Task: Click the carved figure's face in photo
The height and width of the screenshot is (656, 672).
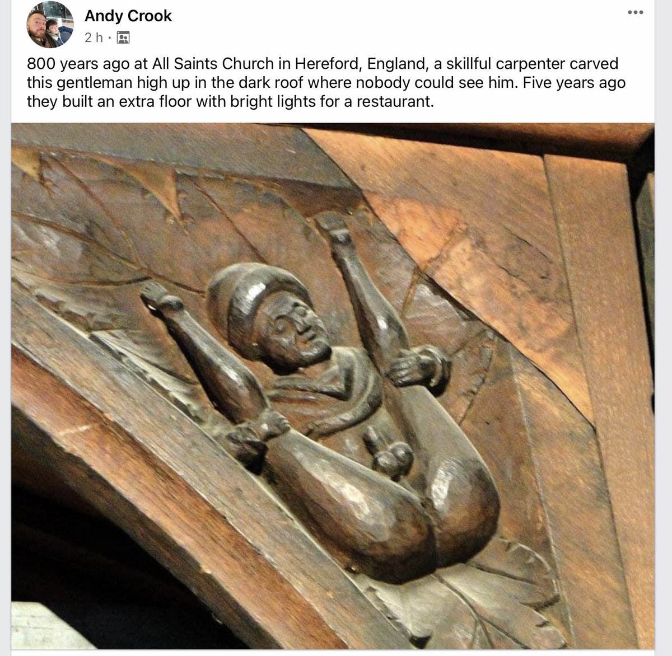Action: pos(296,332)
